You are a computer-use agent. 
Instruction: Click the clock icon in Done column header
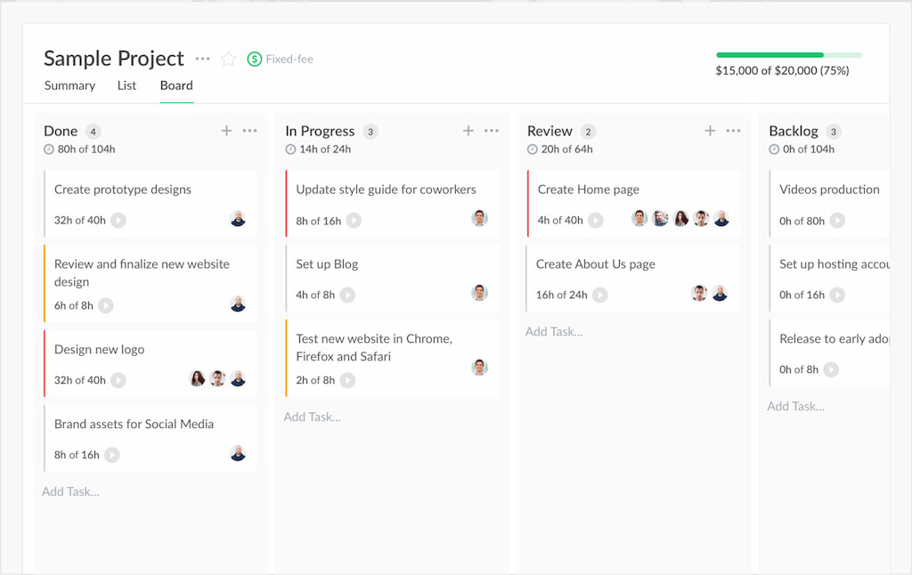(48, 149)
